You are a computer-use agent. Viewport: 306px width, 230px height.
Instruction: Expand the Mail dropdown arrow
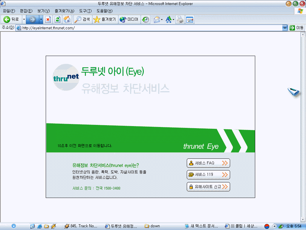click(162, 19)
